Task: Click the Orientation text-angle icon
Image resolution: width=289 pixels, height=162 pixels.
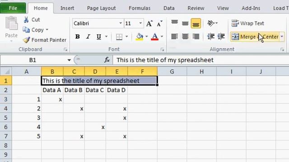Action: [211, 23]
